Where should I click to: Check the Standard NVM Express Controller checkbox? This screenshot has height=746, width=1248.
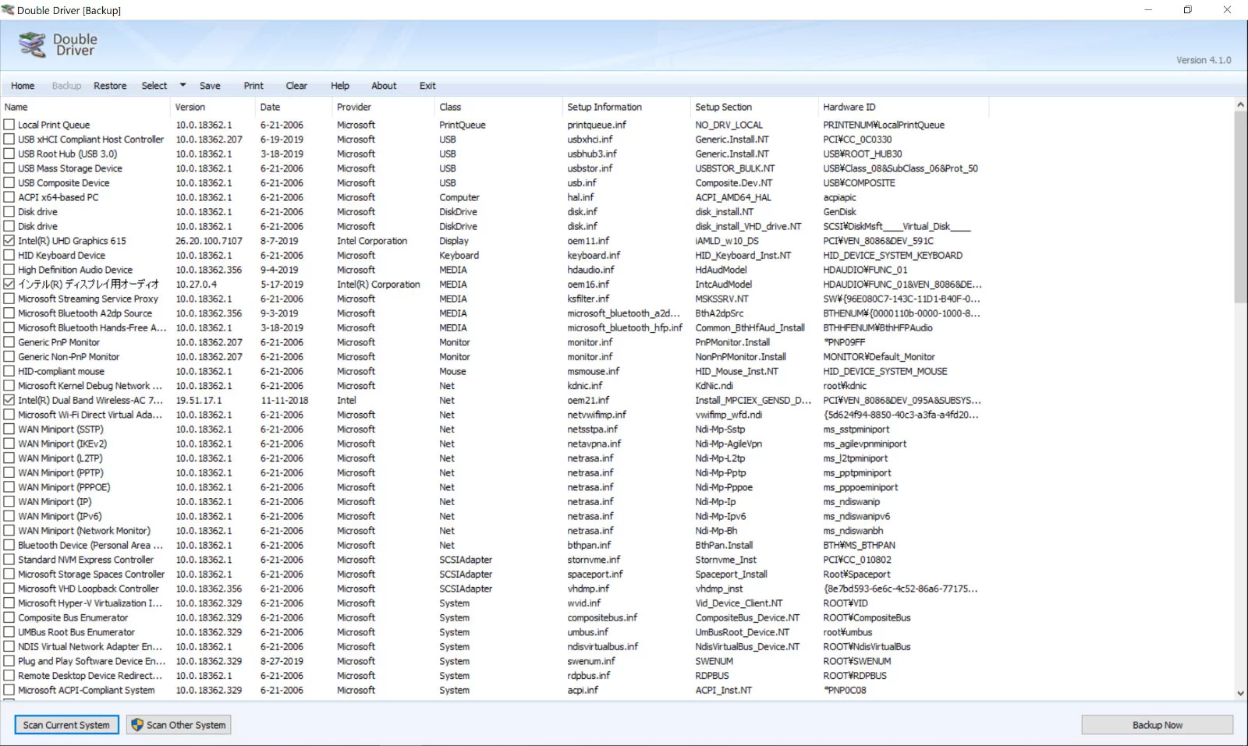9,560
